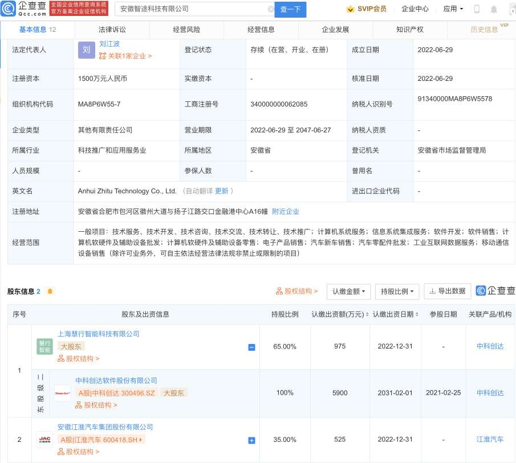Click the bell icon beside 股东信息
This screenshot has width=516, height=463.
pos(50,291)
